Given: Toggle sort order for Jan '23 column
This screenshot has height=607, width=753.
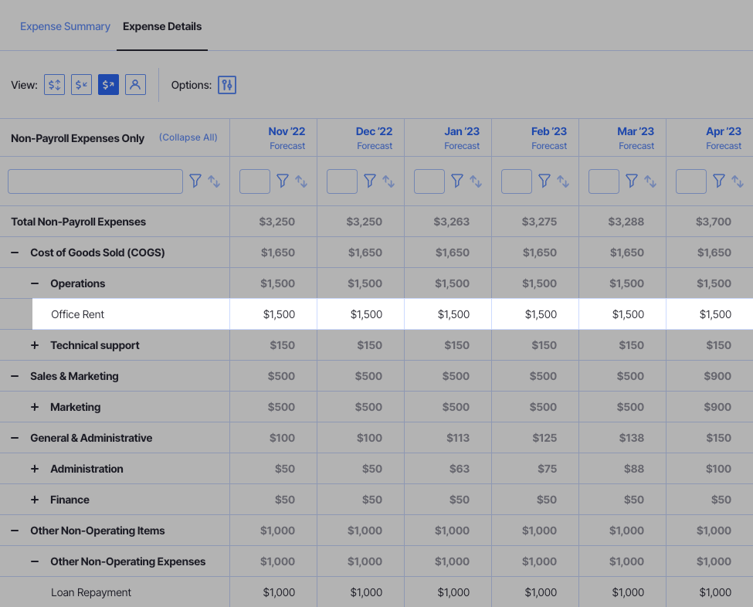Looking at the screenshot, I should pyautogui.click(x=476, y=181).
